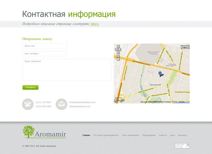Open the Главная footer menu item

[x=86, y=135]
